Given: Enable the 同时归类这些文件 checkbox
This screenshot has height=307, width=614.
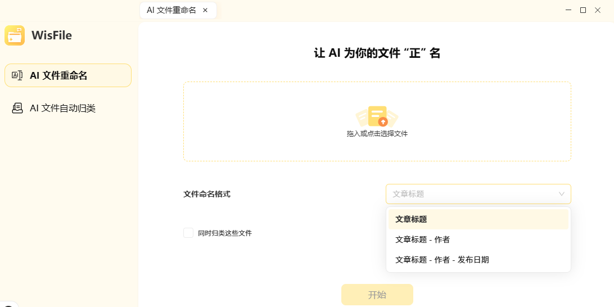Looking at the screenshot, I should (x=188, y=233).
